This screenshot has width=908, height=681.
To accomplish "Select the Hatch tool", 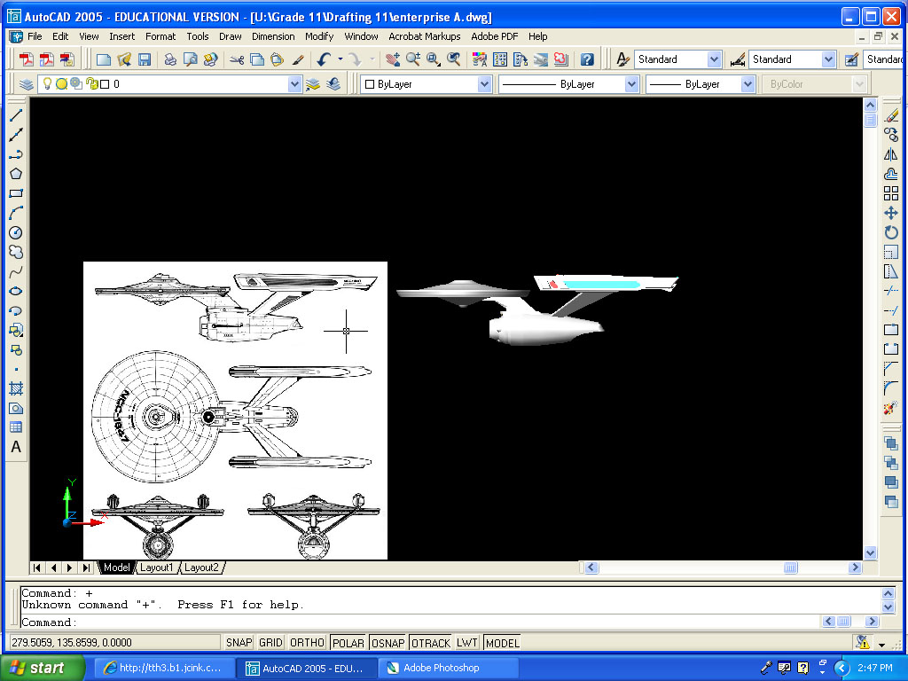I will tap(16, 388).
